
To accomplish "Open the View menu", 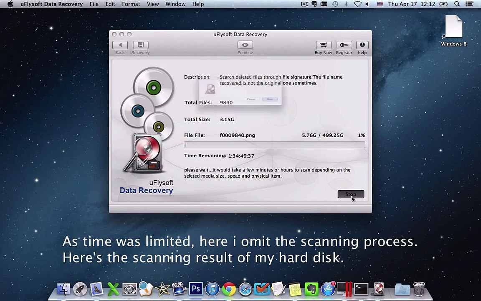I will (153, 4).
